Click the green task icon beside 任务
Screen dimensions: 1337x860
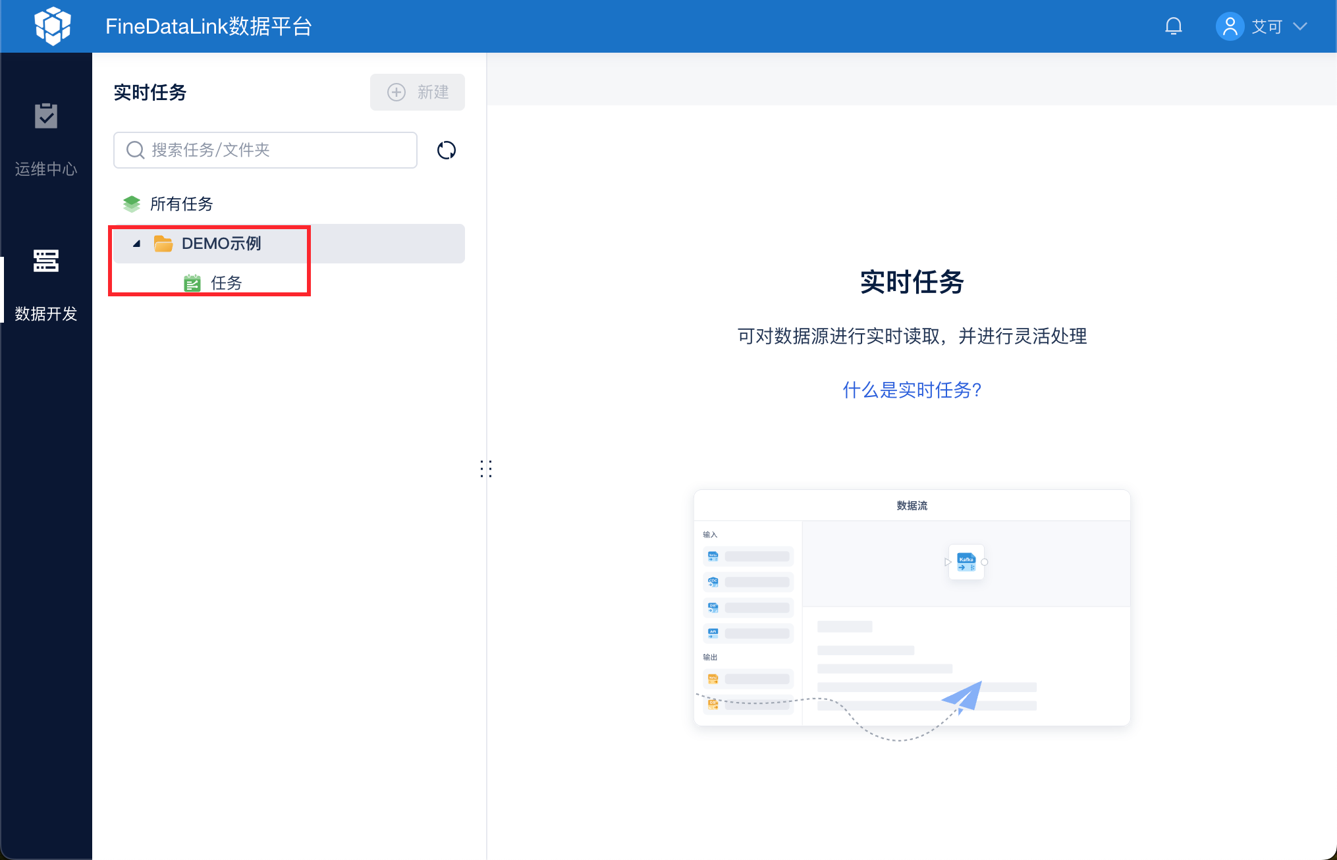192,283
